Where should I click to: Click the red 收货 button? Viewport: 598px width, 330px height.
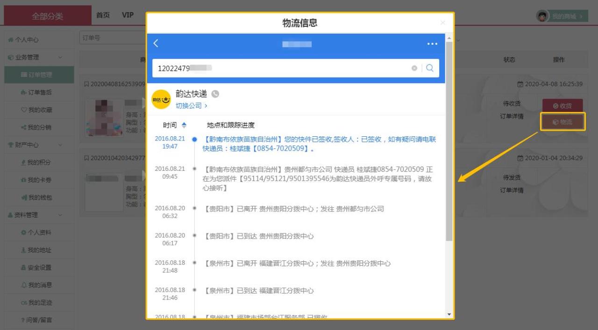click(x=562, y=105)
